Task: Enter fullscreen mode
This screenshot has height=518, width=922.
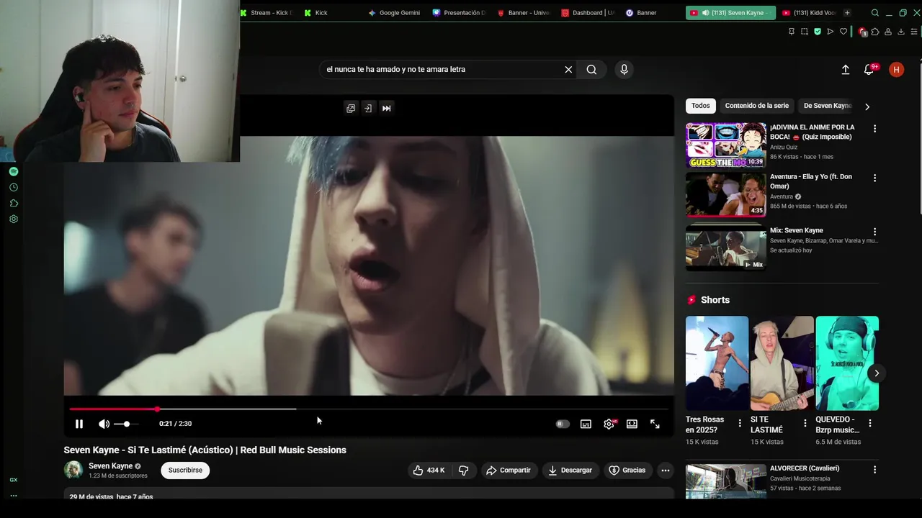Action: tap(655, 424)
